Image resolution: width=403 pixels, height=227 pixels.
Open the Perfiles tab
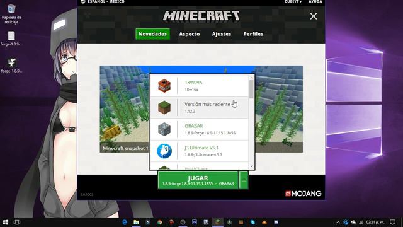coord(253,34)
